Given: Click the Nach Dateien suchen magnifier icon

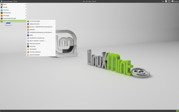Looking at the screenshot, I should 28,41.
